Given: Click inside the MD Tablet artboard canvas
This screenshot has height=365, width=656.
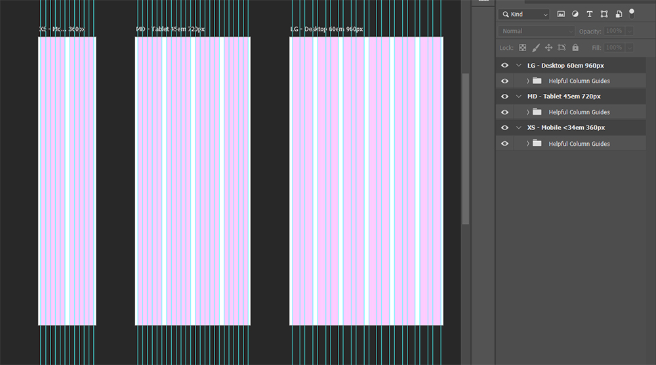Looking at the screenshot, I should coord(193,181).
